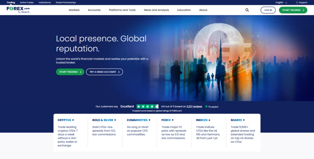Image resolution: width=314 pixels, height=159 pixels.
Task: Open the 2,237 reviews link
Action: point(194,106)
